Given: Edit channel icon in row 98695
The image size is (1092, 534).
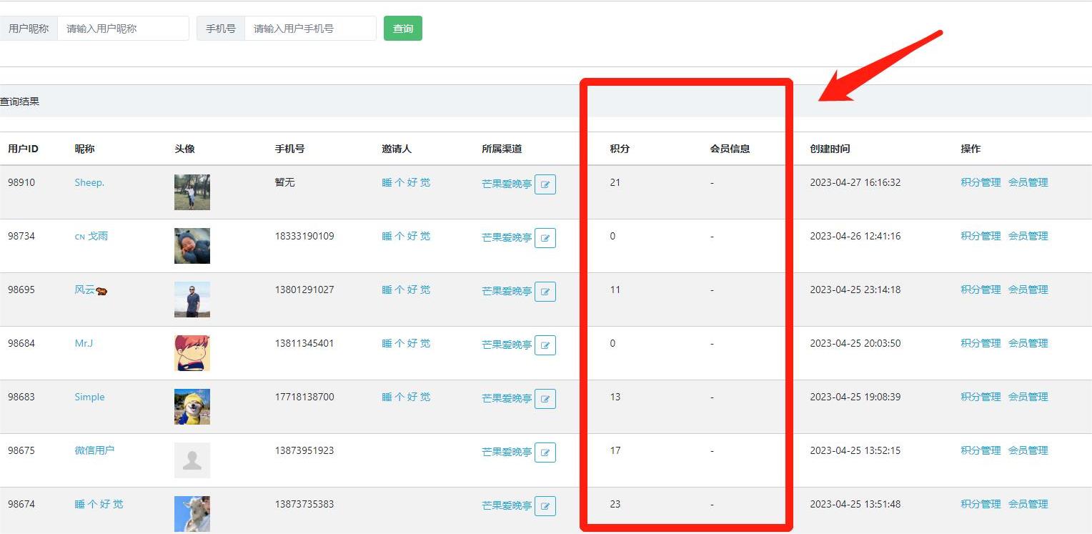Looking at the screenshot, I should (545, 292).
